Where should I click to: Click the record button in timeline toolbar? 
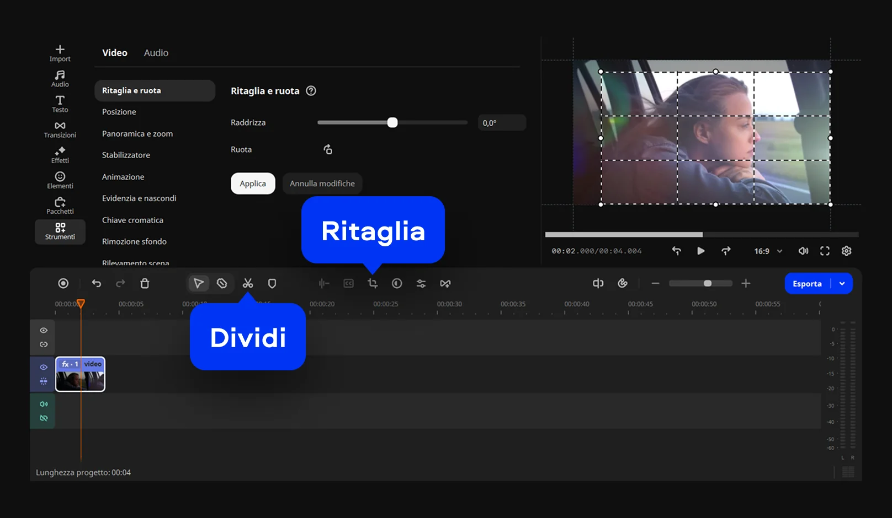point(63,283)
